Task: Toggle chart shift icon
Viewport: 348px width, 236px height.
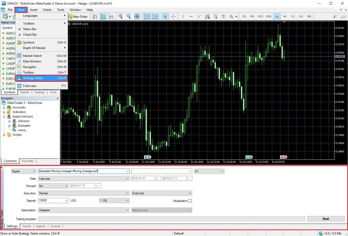Action: tap(155, 17)
